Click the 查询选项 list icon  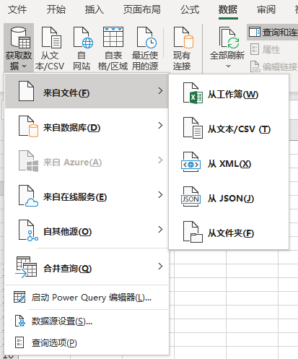[19, 342]
